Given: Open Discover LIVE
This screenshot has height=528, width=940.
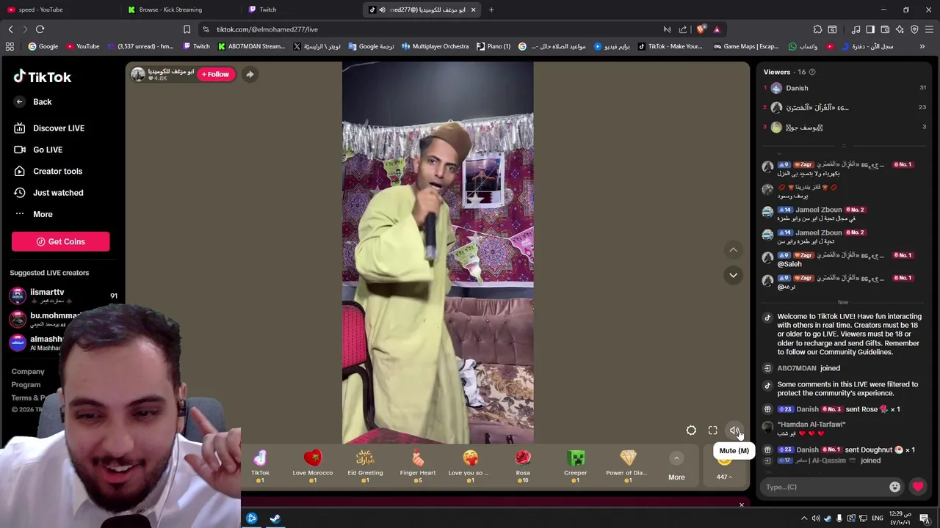Looking at the screenshot, I should [50, 128].
